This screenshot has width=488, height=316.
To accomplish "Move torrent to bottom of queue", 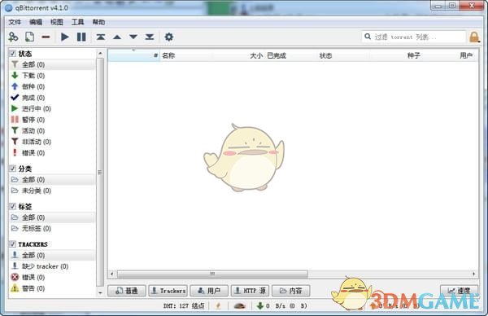I will click(x=150, y=37).
